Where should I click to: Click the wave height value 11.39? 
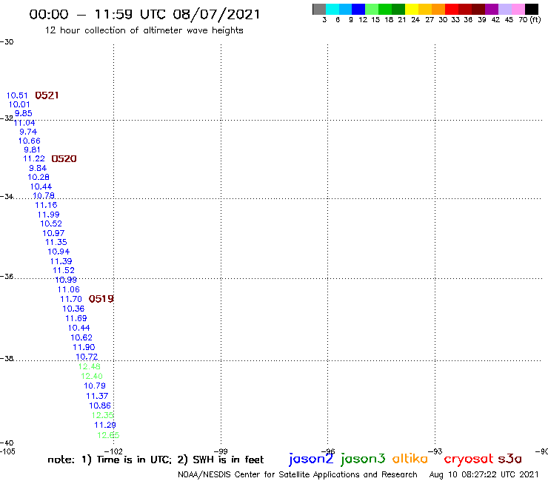(x=61, y=262)
